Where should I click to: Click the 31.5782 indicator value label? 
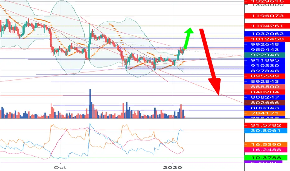[266, 125]
